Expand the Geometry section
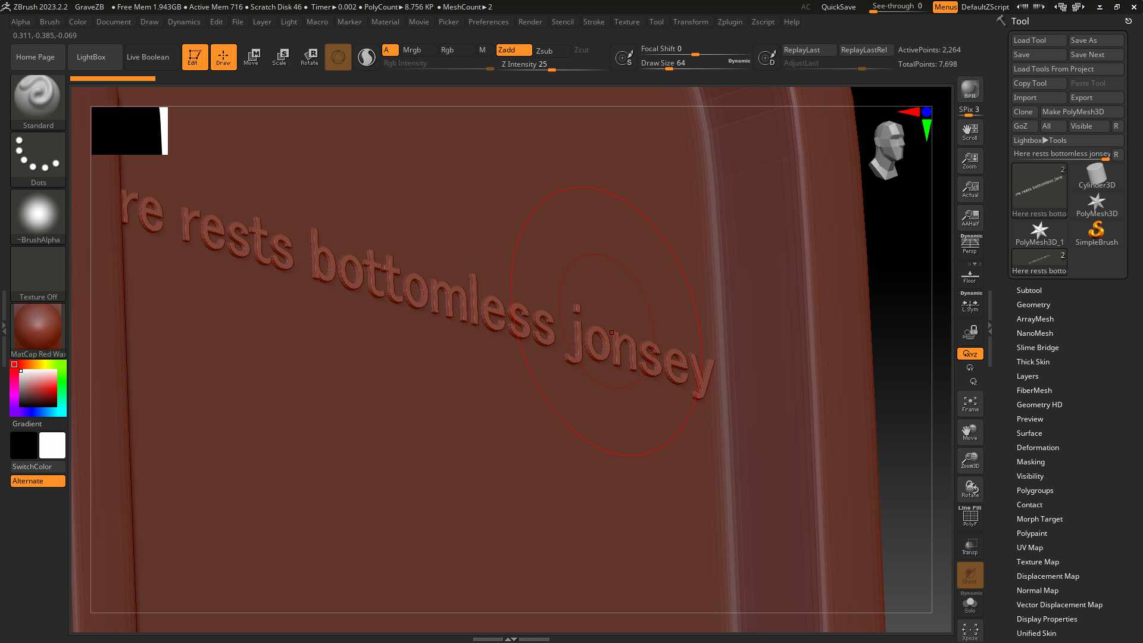The width and height of the screenshot is (1143, 643). [x=1033, y=305]
